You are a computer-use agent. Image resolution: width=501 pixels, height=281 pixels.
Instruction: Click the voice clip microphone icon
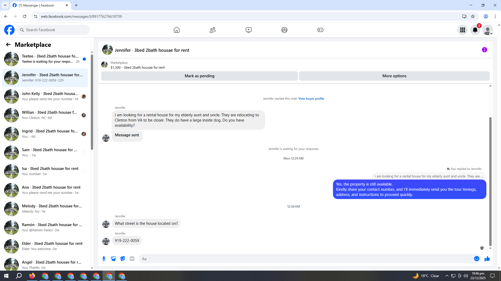pos(104,259)
